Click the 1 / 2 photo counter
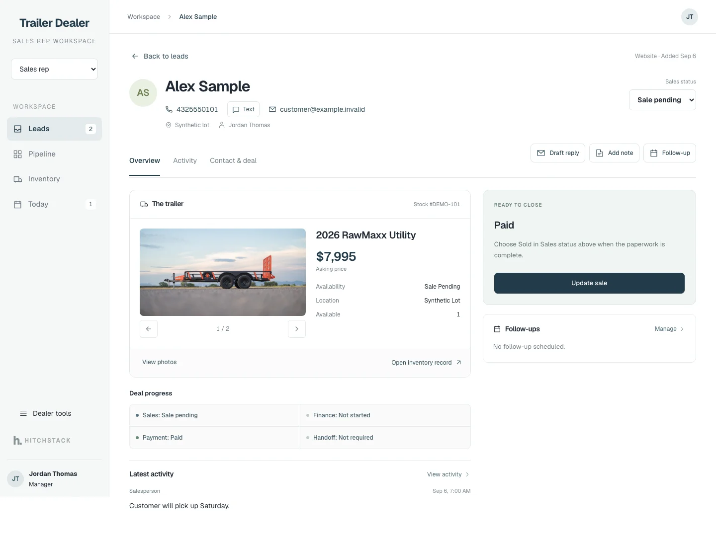Image resolution: width=716 pixels, height=540 pixels. coord(223,329)
